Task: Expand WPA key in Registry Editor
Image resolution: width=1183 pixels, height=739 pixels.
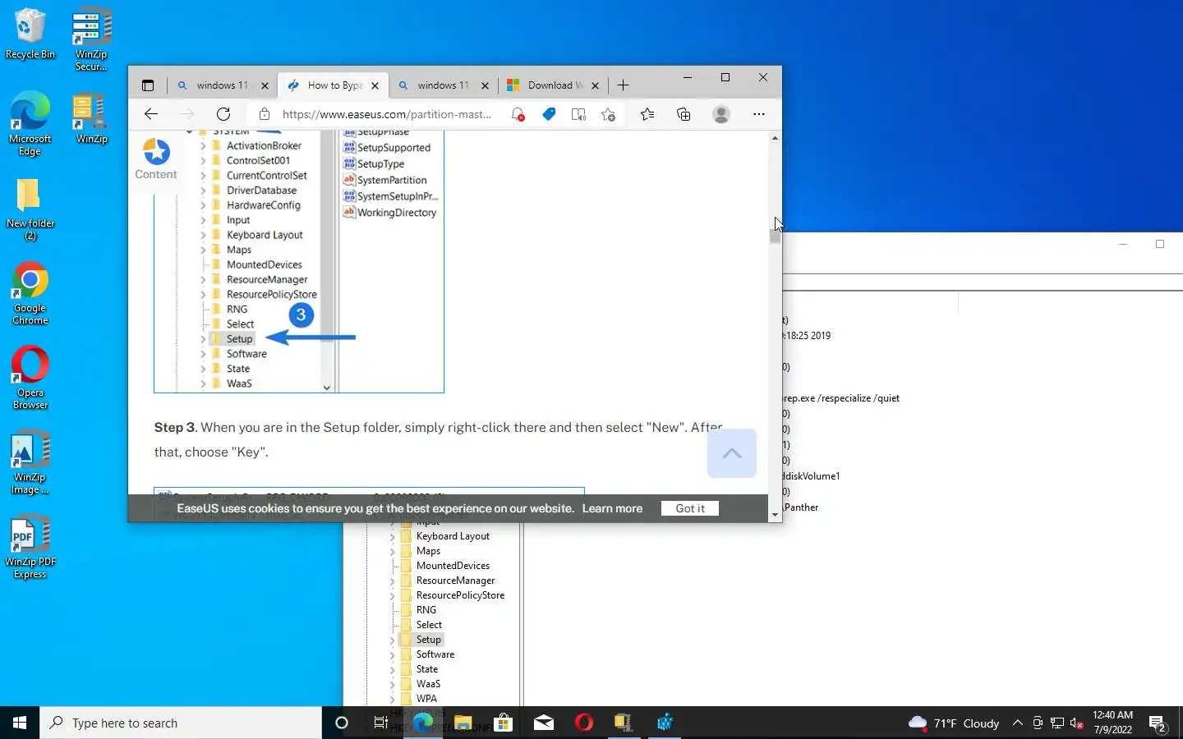Action: (393, 699)
